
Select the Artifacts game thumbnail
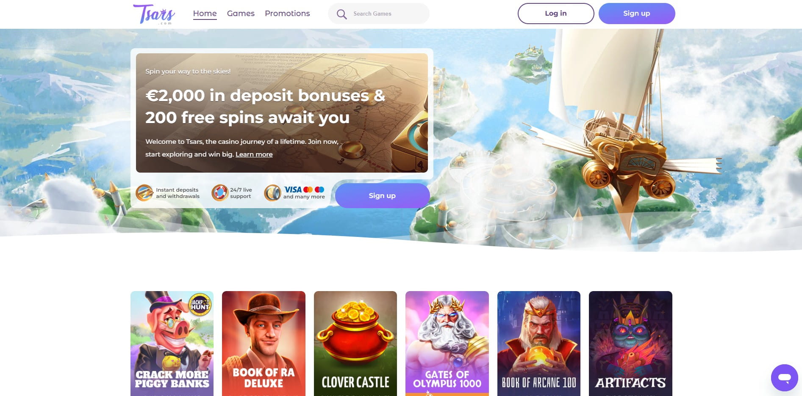[630, 344]
